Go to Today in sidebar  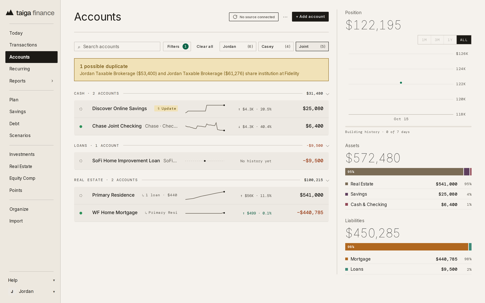click(31, 33)
